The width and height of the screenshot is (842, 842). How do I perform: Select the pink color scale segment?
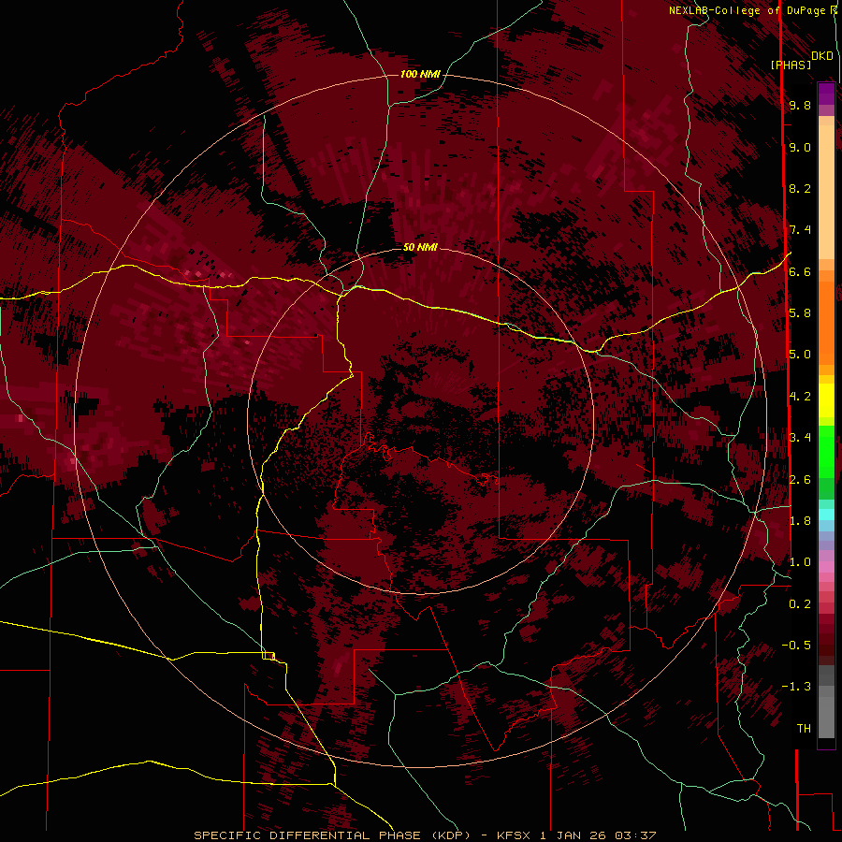[x=826, y=566]
